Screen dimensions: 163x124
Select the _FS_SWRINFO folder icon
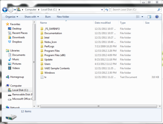tap(42, 29)
